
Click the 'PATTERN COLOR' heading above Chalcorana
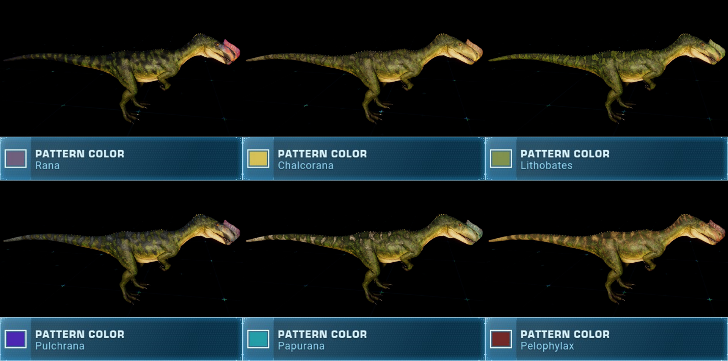[x=322, y=154]
